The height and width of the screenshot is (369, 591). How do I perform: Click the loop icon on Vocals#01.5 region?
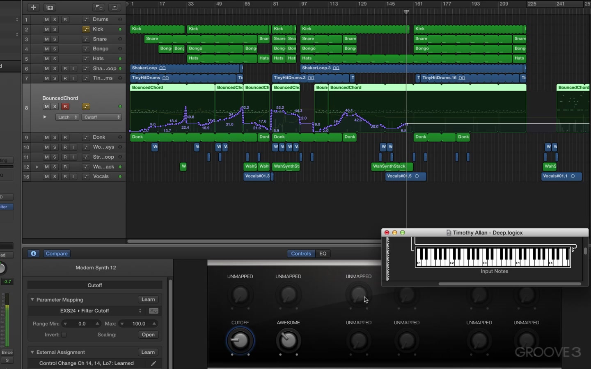tap(417, 176)
